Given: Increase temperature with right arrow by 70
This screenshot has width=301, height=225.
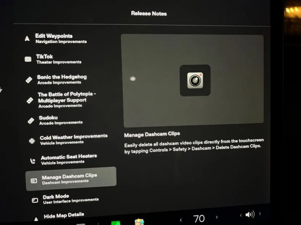Looking at the screenshot, I should click(x=217, y=218).
